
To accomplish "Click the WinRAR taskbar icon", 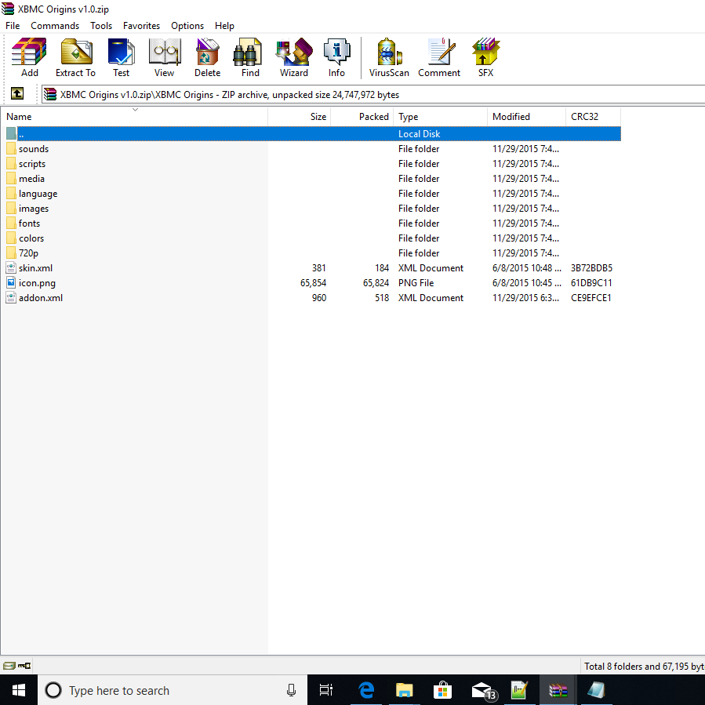I will pos(558,690).
